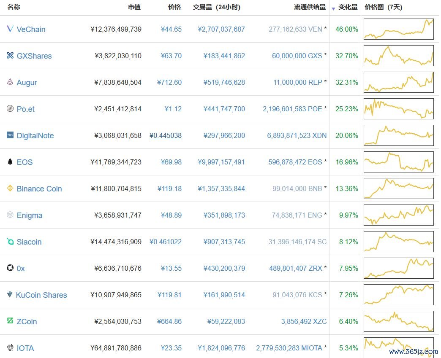
Task: Click the IOTA coin logo icon
Action: pos(10,347)
